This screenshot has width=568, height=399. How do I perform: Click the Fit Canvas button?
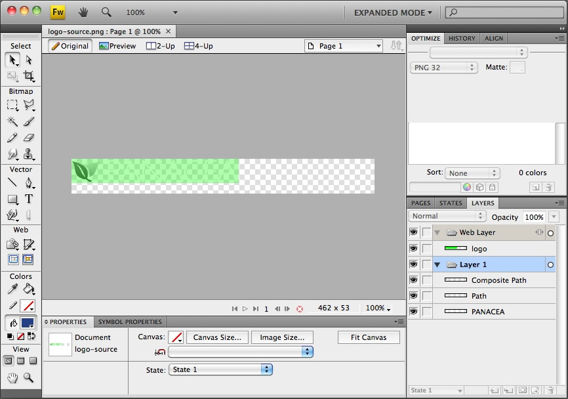click(369, 337)
